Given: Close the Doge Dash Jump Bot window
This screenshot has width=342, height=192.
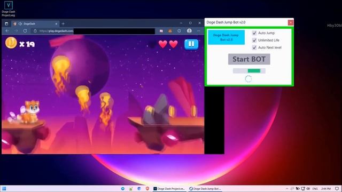Looking at the screenshot, I should [x=291, y=22].
